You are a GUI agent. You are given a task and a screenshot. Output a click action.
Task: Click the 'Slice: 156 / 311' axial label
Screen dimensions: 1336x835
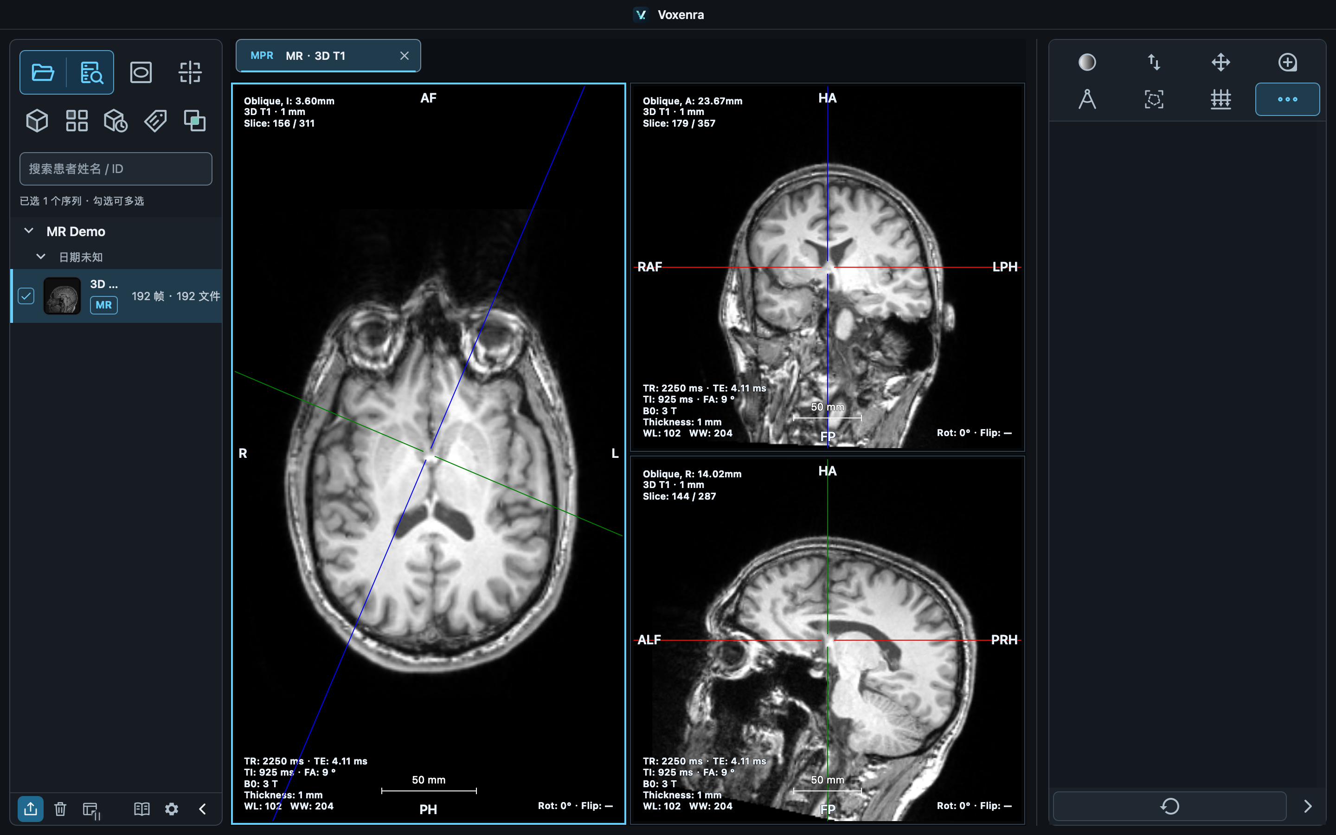coord(279,123)
